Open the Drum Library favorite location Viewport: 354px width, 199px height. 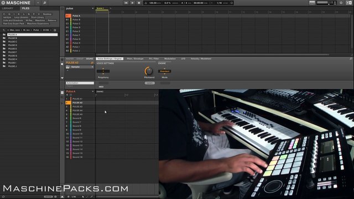click(38, 17)
